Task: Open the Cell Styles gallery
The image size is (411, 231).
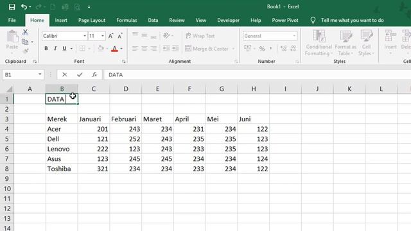Action: click(366, 43)
